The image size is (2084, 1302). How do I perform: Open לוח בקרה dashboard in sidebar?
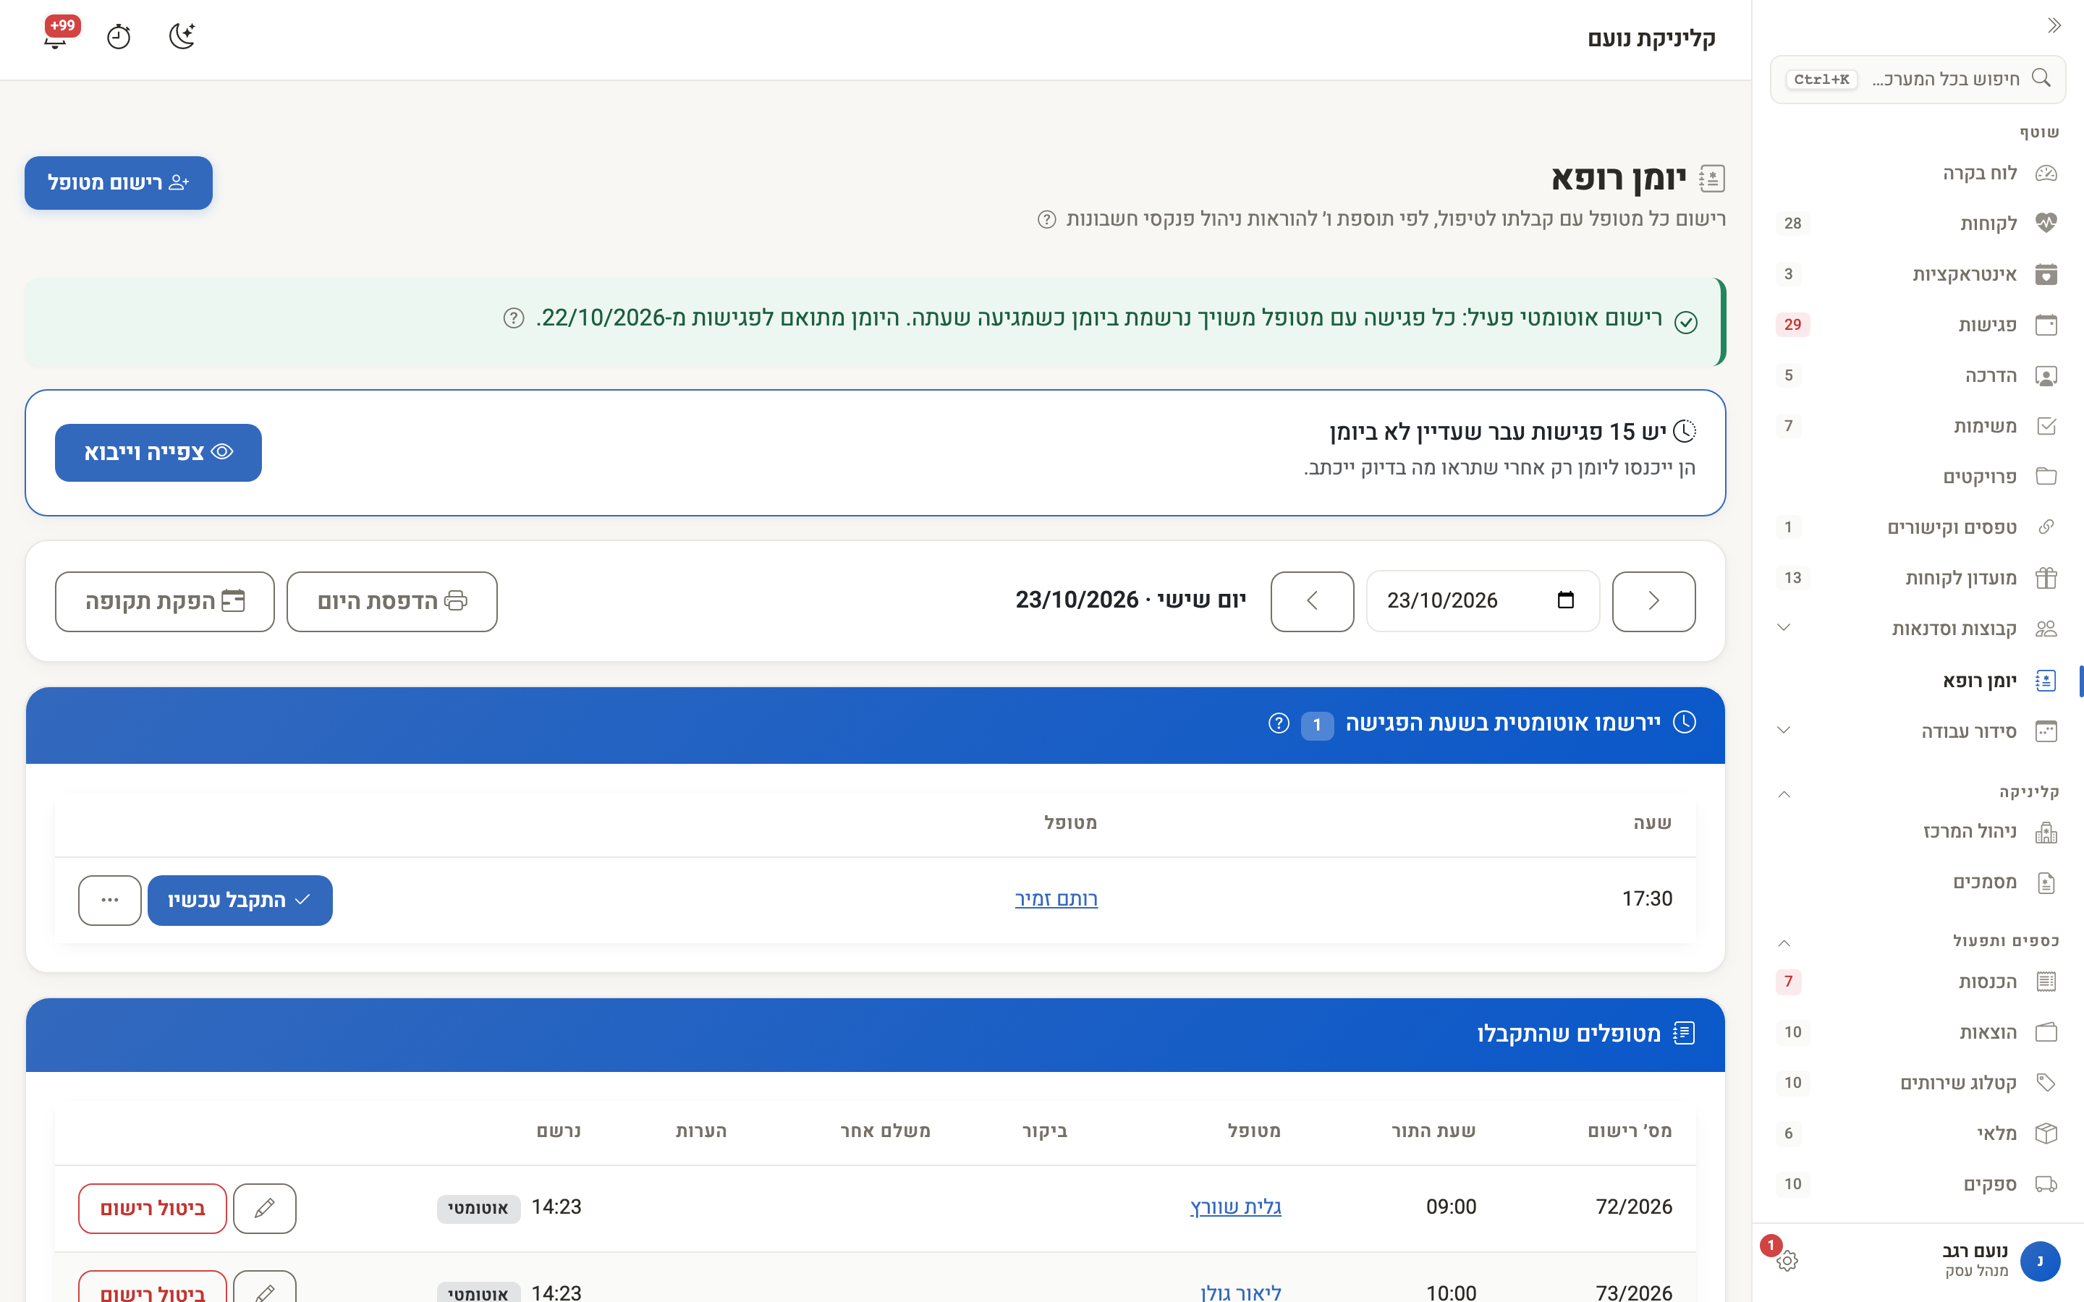tap(1918, 173)
